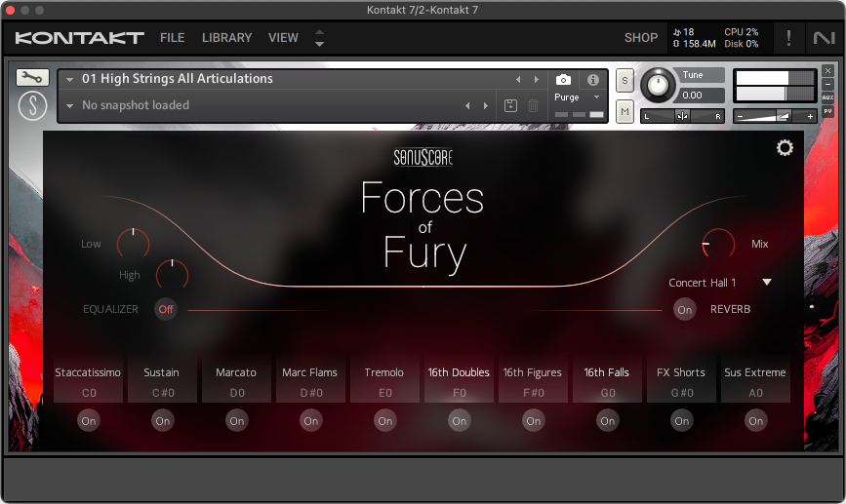846x504 pixels.
Task: Toggle Tremolo articulation On button
Action: (x=385, y=421)
